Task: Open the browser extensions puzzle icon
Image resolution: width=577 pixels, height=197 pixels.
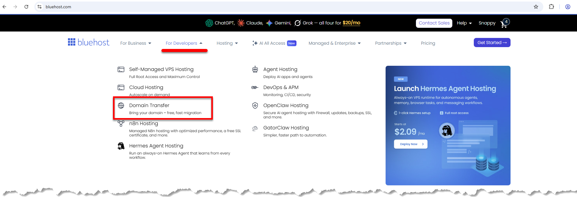Action: [x=552, y=7]
